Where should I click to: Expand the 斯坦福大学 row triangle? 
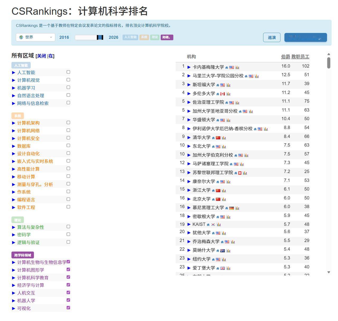point(189,85)
